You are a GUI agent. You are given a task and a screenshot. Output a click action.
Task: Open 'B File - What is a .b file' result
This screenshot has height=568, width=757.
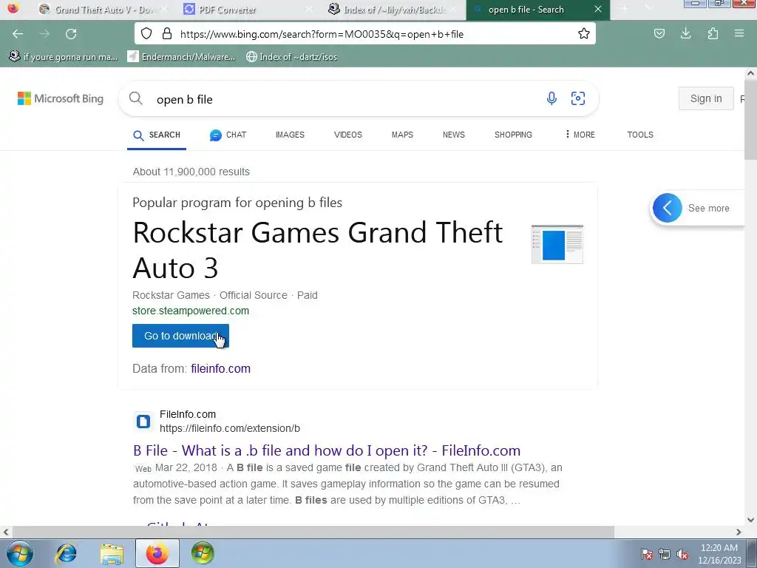(327, 450)
